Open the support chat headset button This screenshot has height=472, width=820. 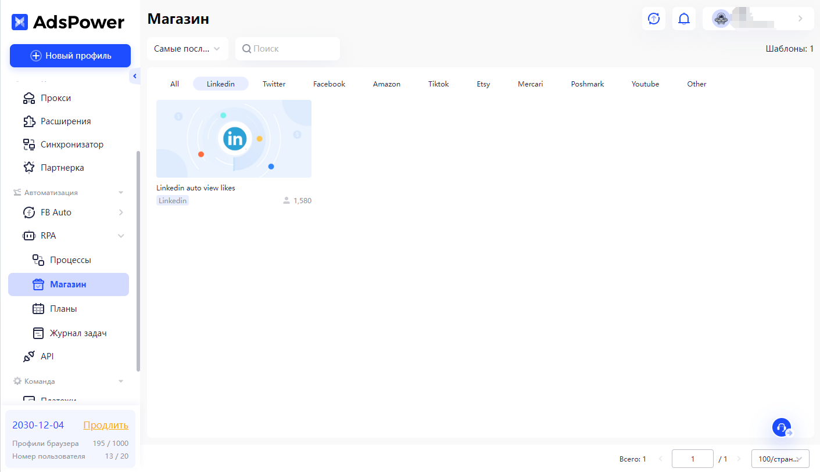pyautogui.click(x=782, y=427)
